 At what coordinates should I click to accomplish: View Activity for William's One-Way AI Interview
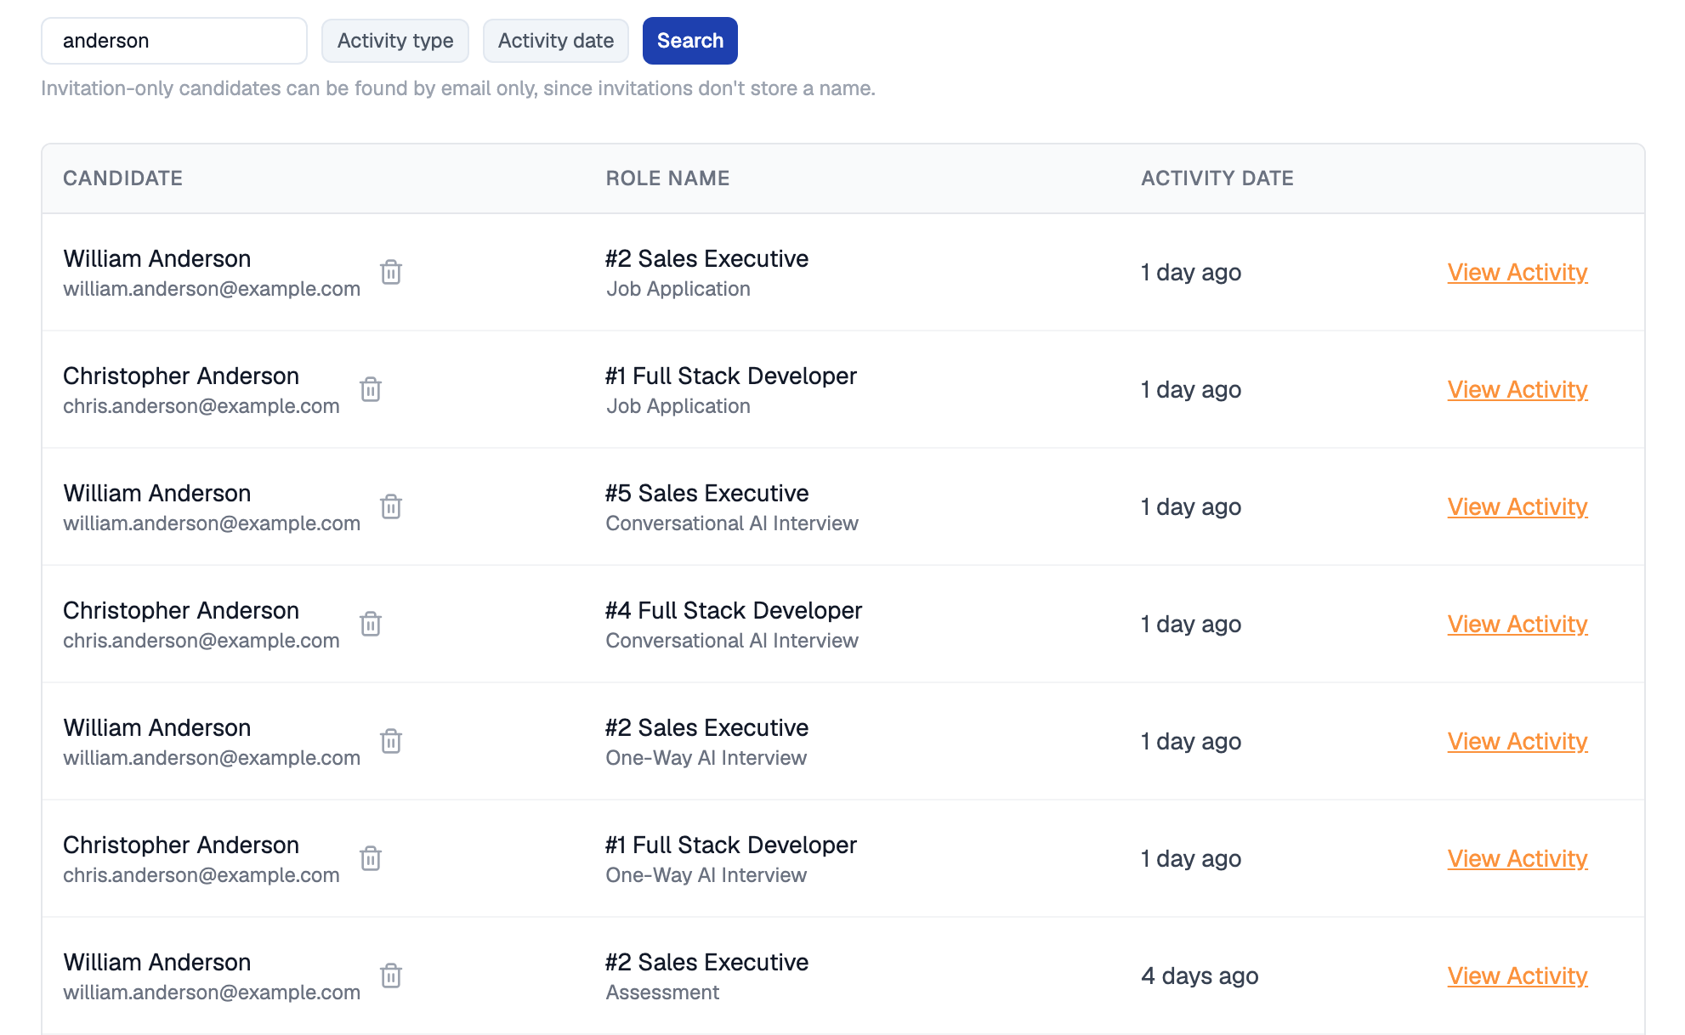(x=1518, y=741)
